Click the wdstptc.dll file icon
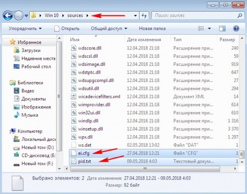247x194 pixels. coord(74,72)
